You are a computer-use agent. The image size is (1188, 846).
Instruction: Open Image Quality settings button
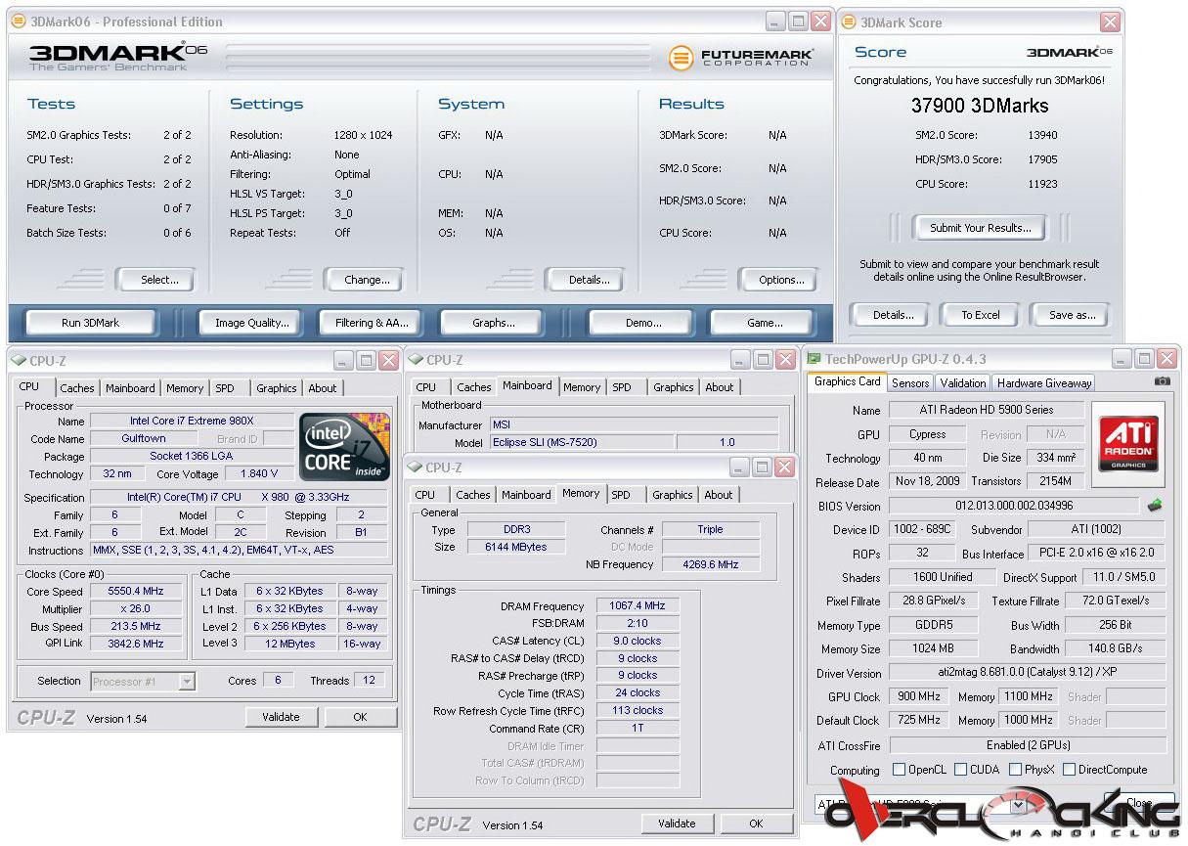pos(252,323)
